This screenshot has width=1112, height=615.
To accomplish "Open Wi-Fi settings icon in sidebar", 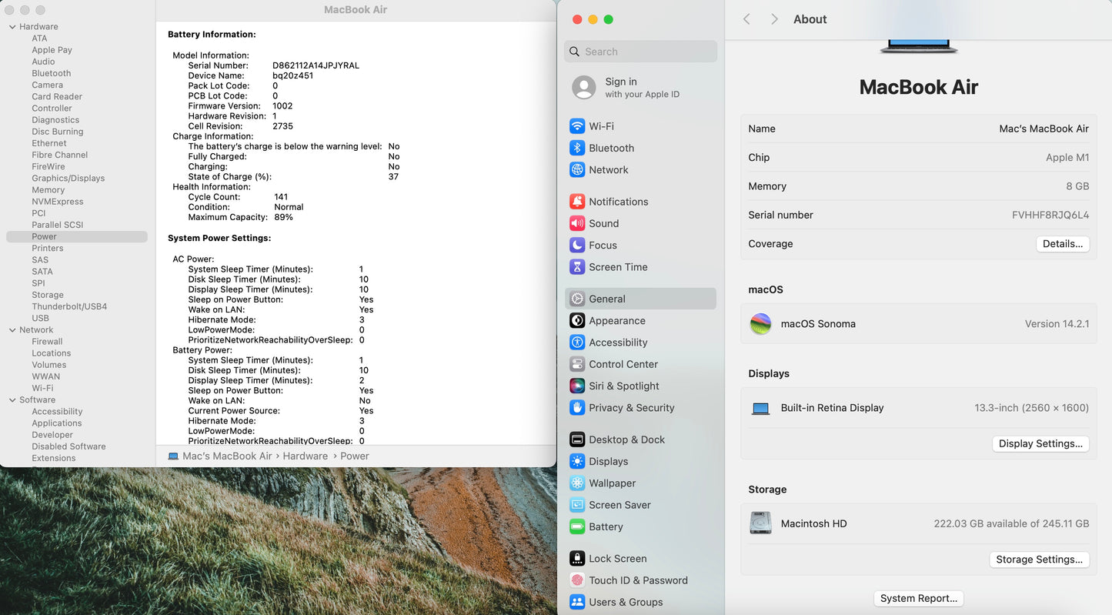I will pos(577,126).
